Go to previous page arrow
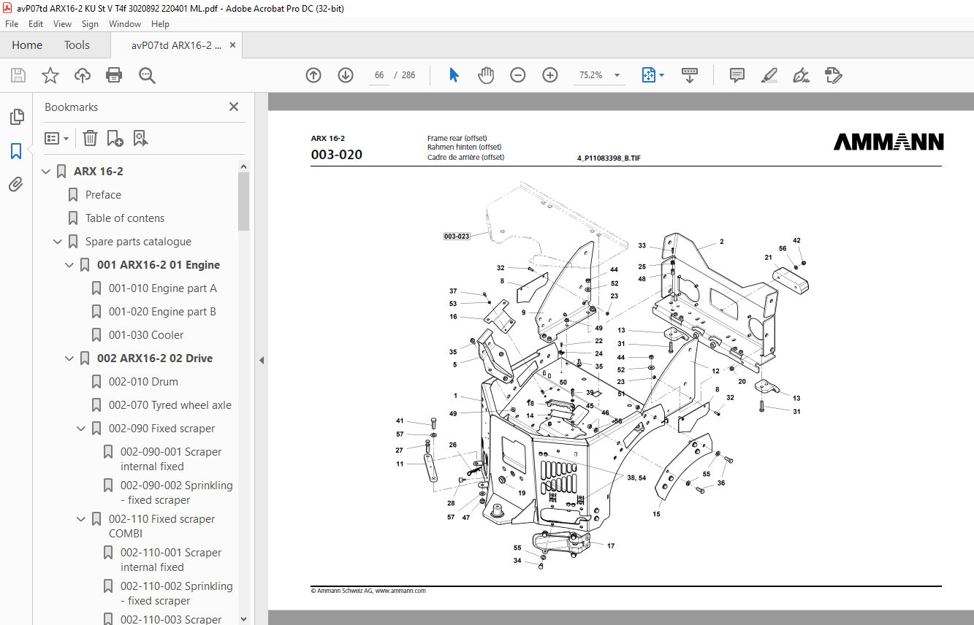 pyautogui.click(x=313, y=75)
